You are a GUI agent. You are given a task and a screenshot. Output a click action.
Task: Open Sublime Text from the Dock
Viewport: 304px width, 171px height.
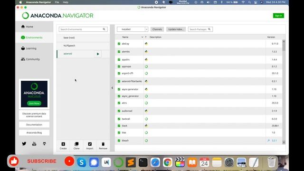[x=131, y=162]
